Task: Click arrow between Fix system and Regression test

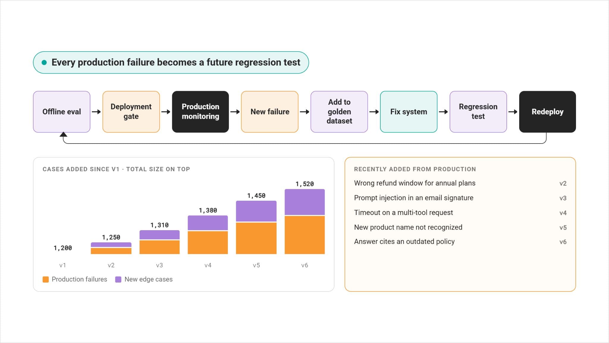Action: tap(443, 112)
